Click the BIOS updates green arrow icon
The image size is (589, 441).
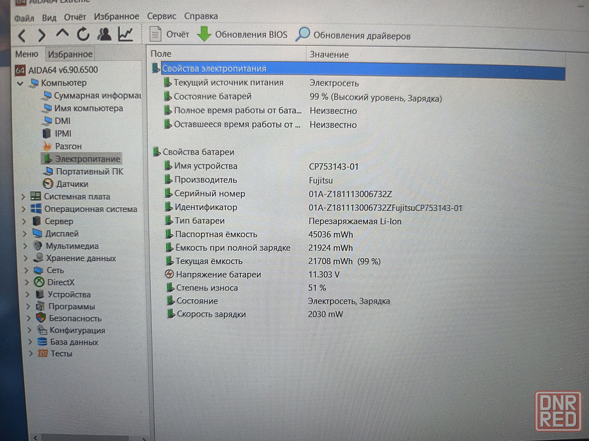click(204, 35)
